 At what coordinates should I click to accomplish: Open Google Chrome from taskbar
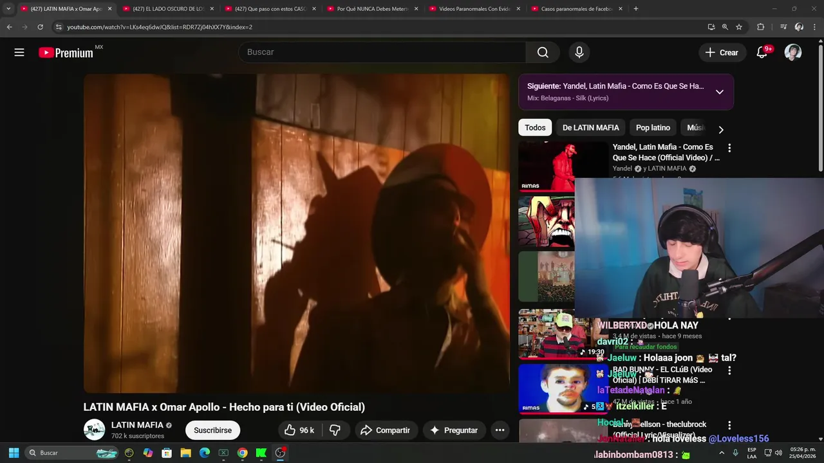point(242,453)
